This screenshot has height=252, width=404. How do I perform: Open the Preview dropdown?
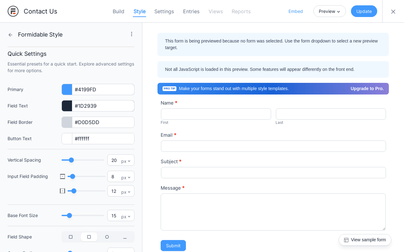(x=330, y=11)
